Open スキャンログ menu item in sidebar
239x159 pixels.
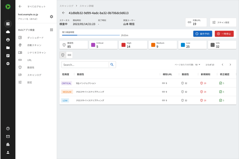coord(36,75)
